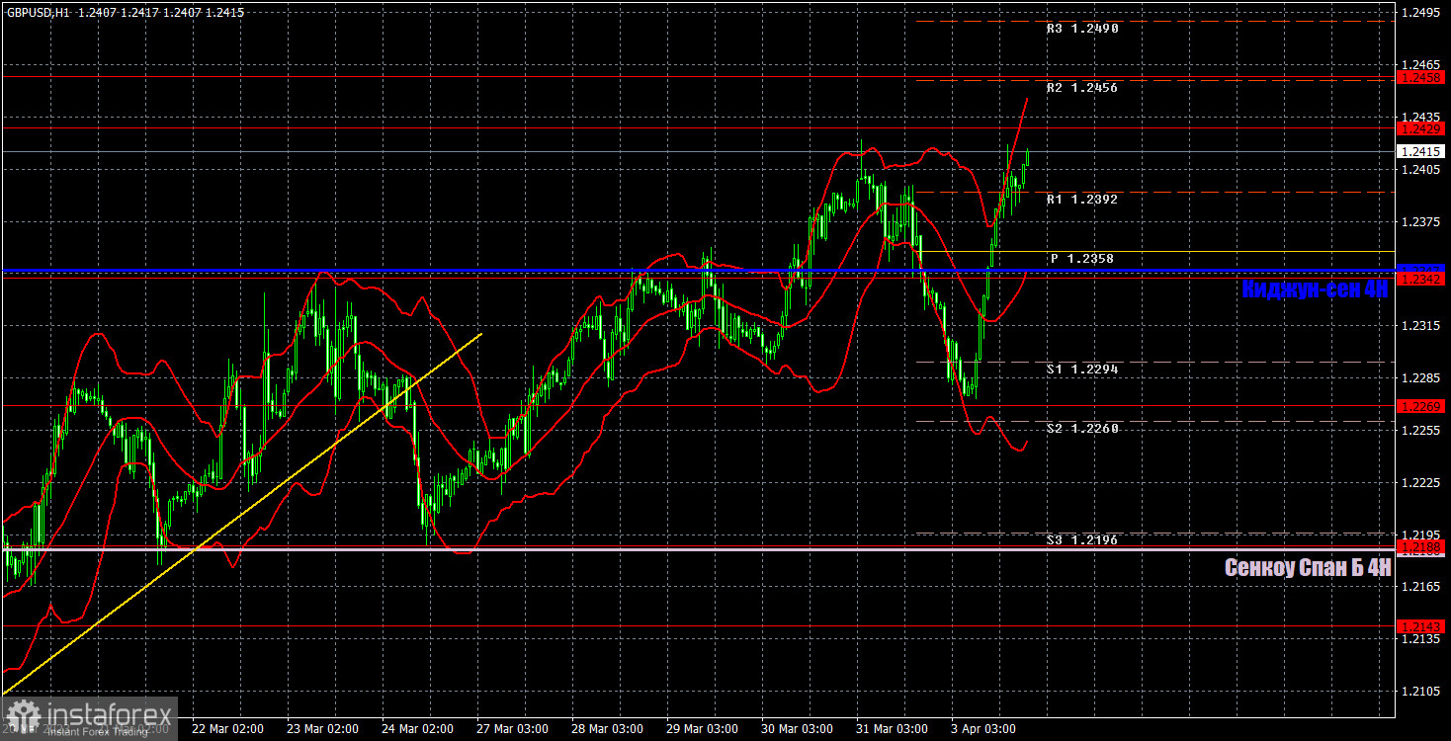1451x741 pixels.
Task: Click the 1.2375 price axis value
Action: (x=1419, y=221)
